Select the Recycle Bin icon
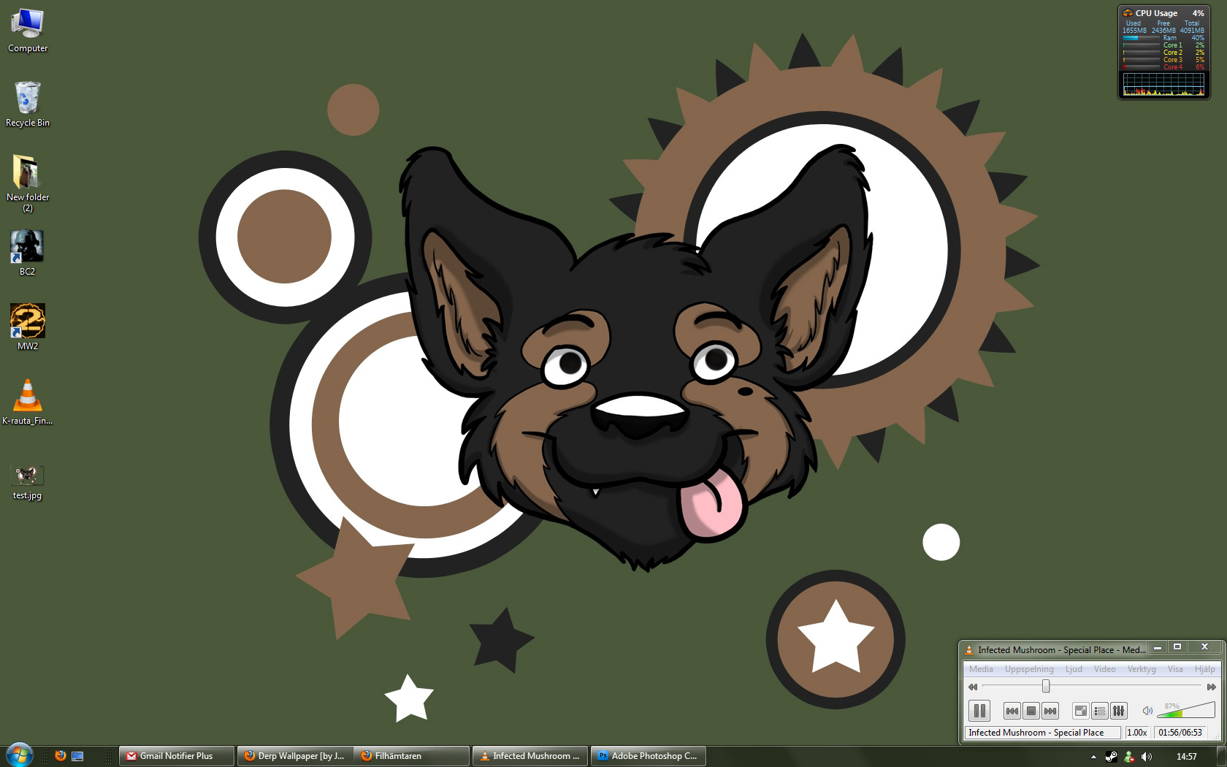 click(x=28, y=104)
